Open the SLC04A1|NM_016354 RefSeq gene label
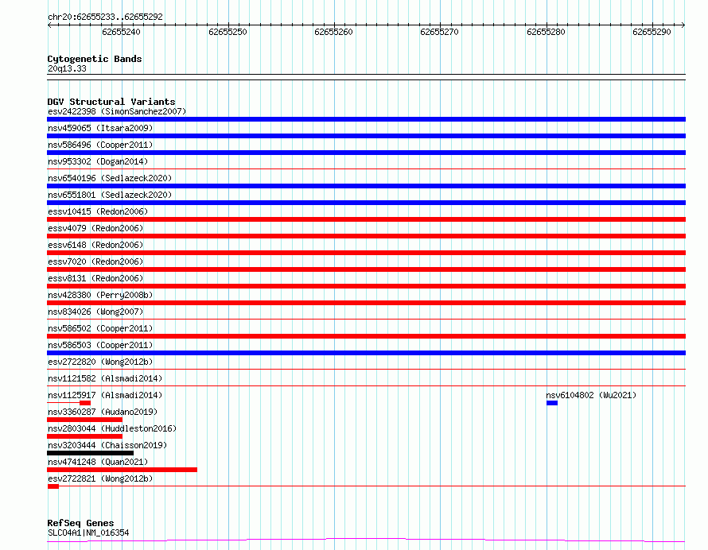This screenshot has width=708, height=550. 88,533
